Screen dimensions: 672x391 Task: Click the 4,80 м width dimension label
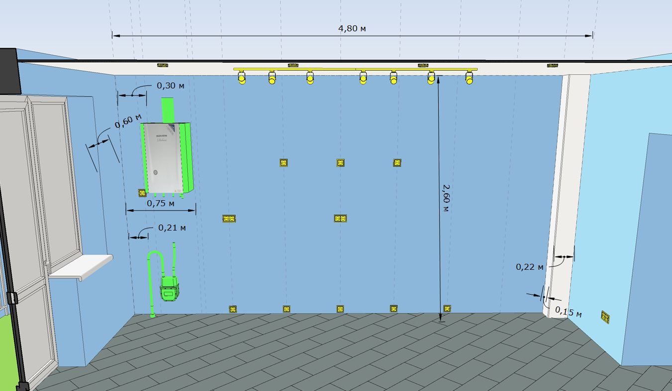click(x=352, y=28)
